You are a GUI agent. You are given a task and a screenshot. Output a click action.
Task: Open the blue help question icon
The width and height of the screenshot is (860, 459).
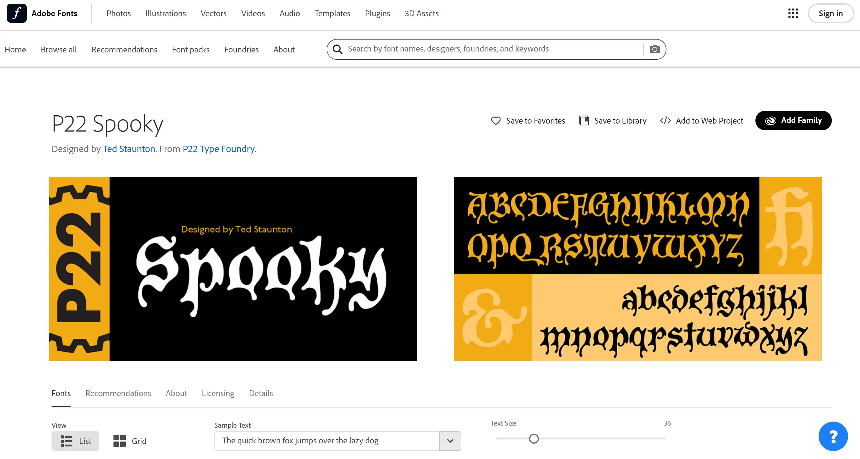(833, 436)
